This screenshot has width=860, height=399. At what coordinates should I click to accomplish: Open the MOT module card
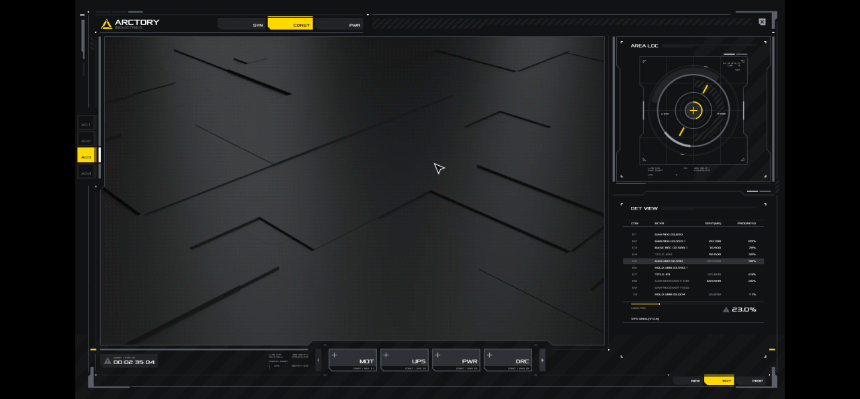(x=353, y=360)
